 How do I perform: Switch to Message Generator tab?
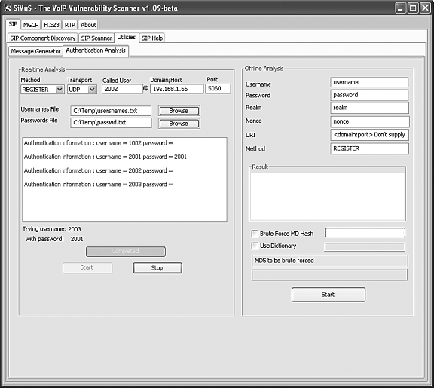(x=35, y=51)
